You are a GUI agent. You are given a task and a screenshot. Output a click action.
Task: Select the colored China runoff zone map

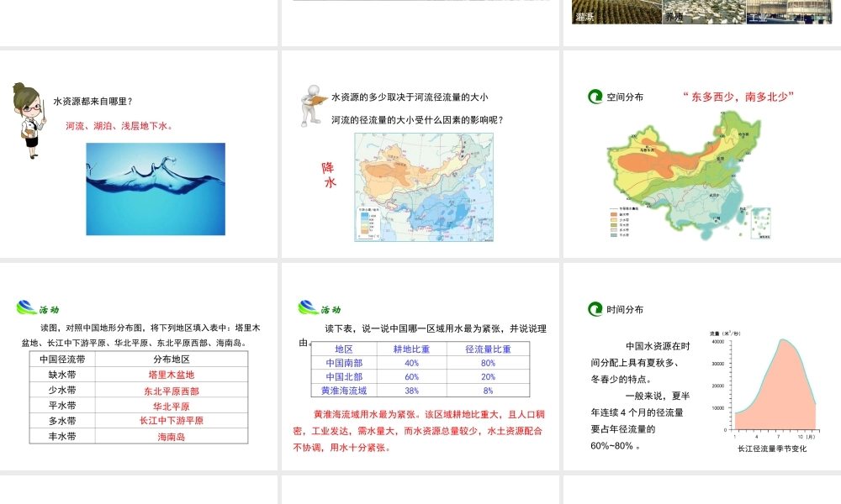[x=690, y=174]
